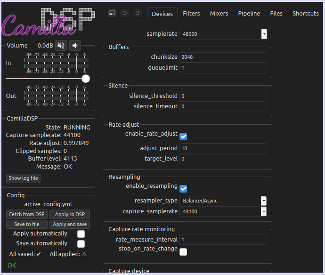
Task: Click the Rate adjust value 0.997849
Action: [x=76, y=143]
